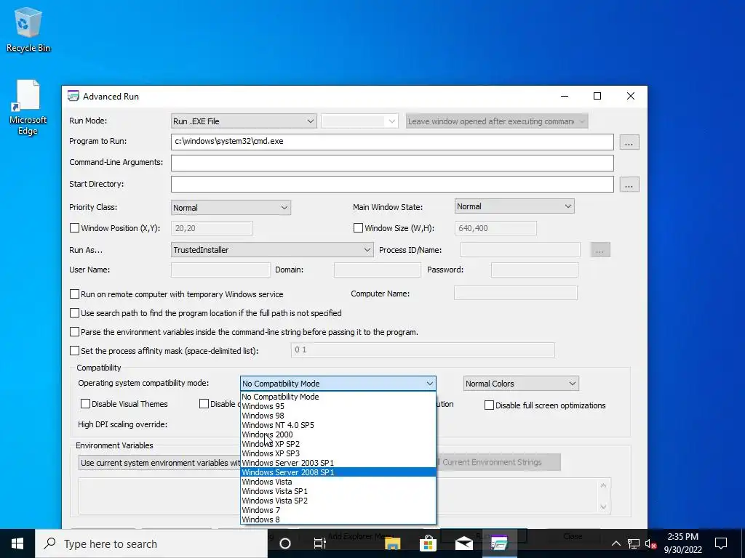Click the Advanced Run title bar icon
This screenshot has height=558, width=745.
pyautogui.click(x=73, y=97)
